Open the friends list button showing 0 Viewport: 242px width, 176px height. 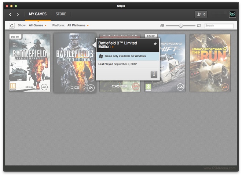point(201,14)
